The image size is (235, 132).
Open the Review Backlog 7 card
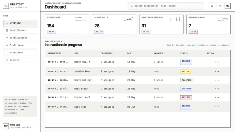[x=208, y=24]
